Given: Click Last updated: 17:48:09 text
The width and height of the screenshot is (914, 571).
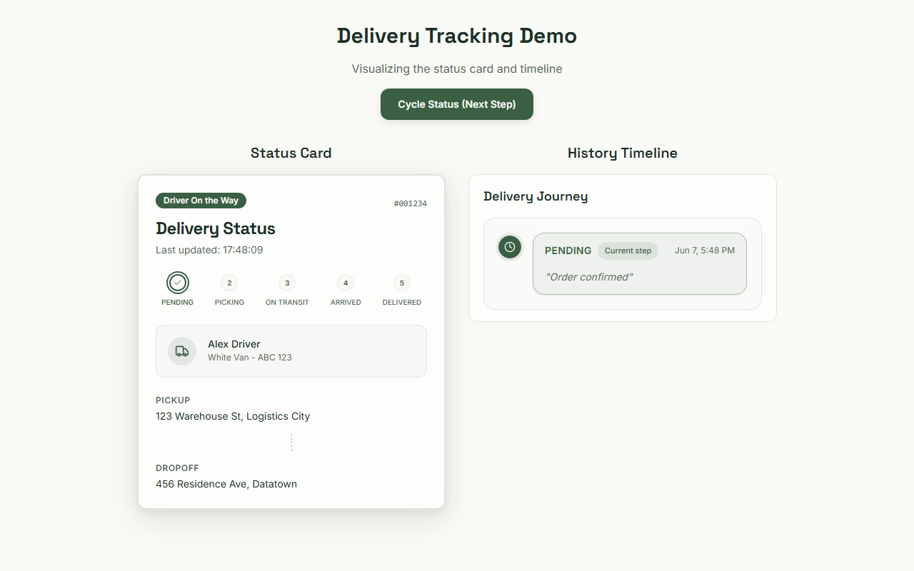Looking at the screenshot, I should click(209, 250).
